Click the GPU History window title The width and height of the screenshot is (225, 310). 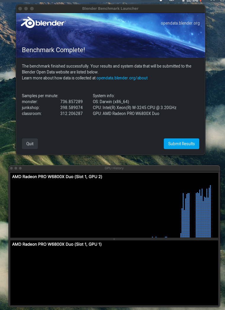coord(114,168)
